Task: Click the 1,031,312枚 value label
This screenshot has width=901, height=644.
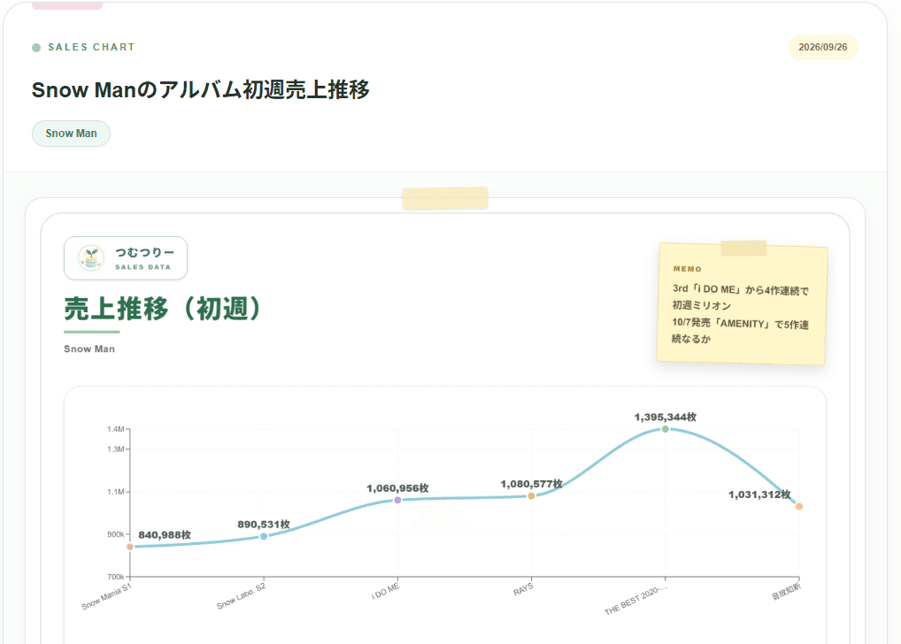Action: point(759,494)
